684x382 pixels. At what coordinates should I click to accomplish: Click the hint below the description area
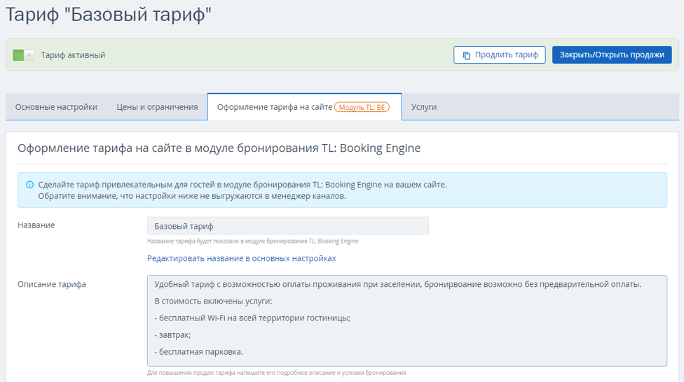(277, 373)
